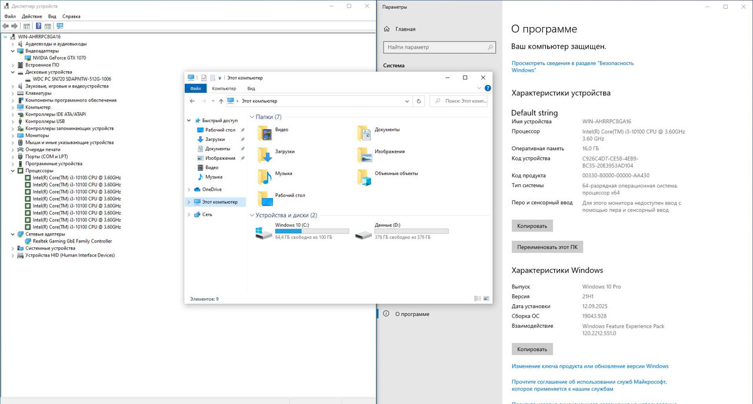Click the Переименовать этот ПК button
Screen dimensions: 753x404
547,247
